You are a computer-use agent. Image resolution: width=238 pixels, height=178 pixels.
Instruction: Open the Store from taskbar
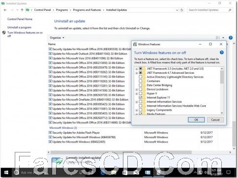tap(125, 173)
